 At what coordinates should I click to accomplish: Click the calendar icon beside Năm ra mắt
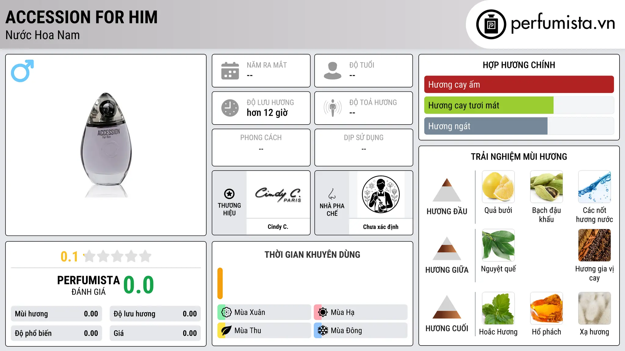click(230, 71)
